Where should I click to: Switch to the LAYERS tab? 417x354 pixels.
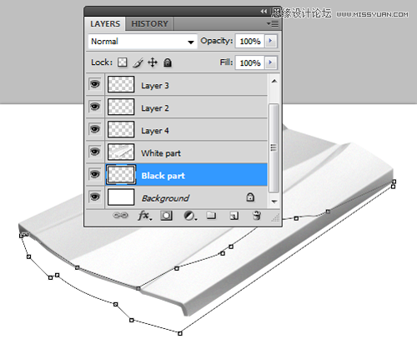[x=105, y=24]
